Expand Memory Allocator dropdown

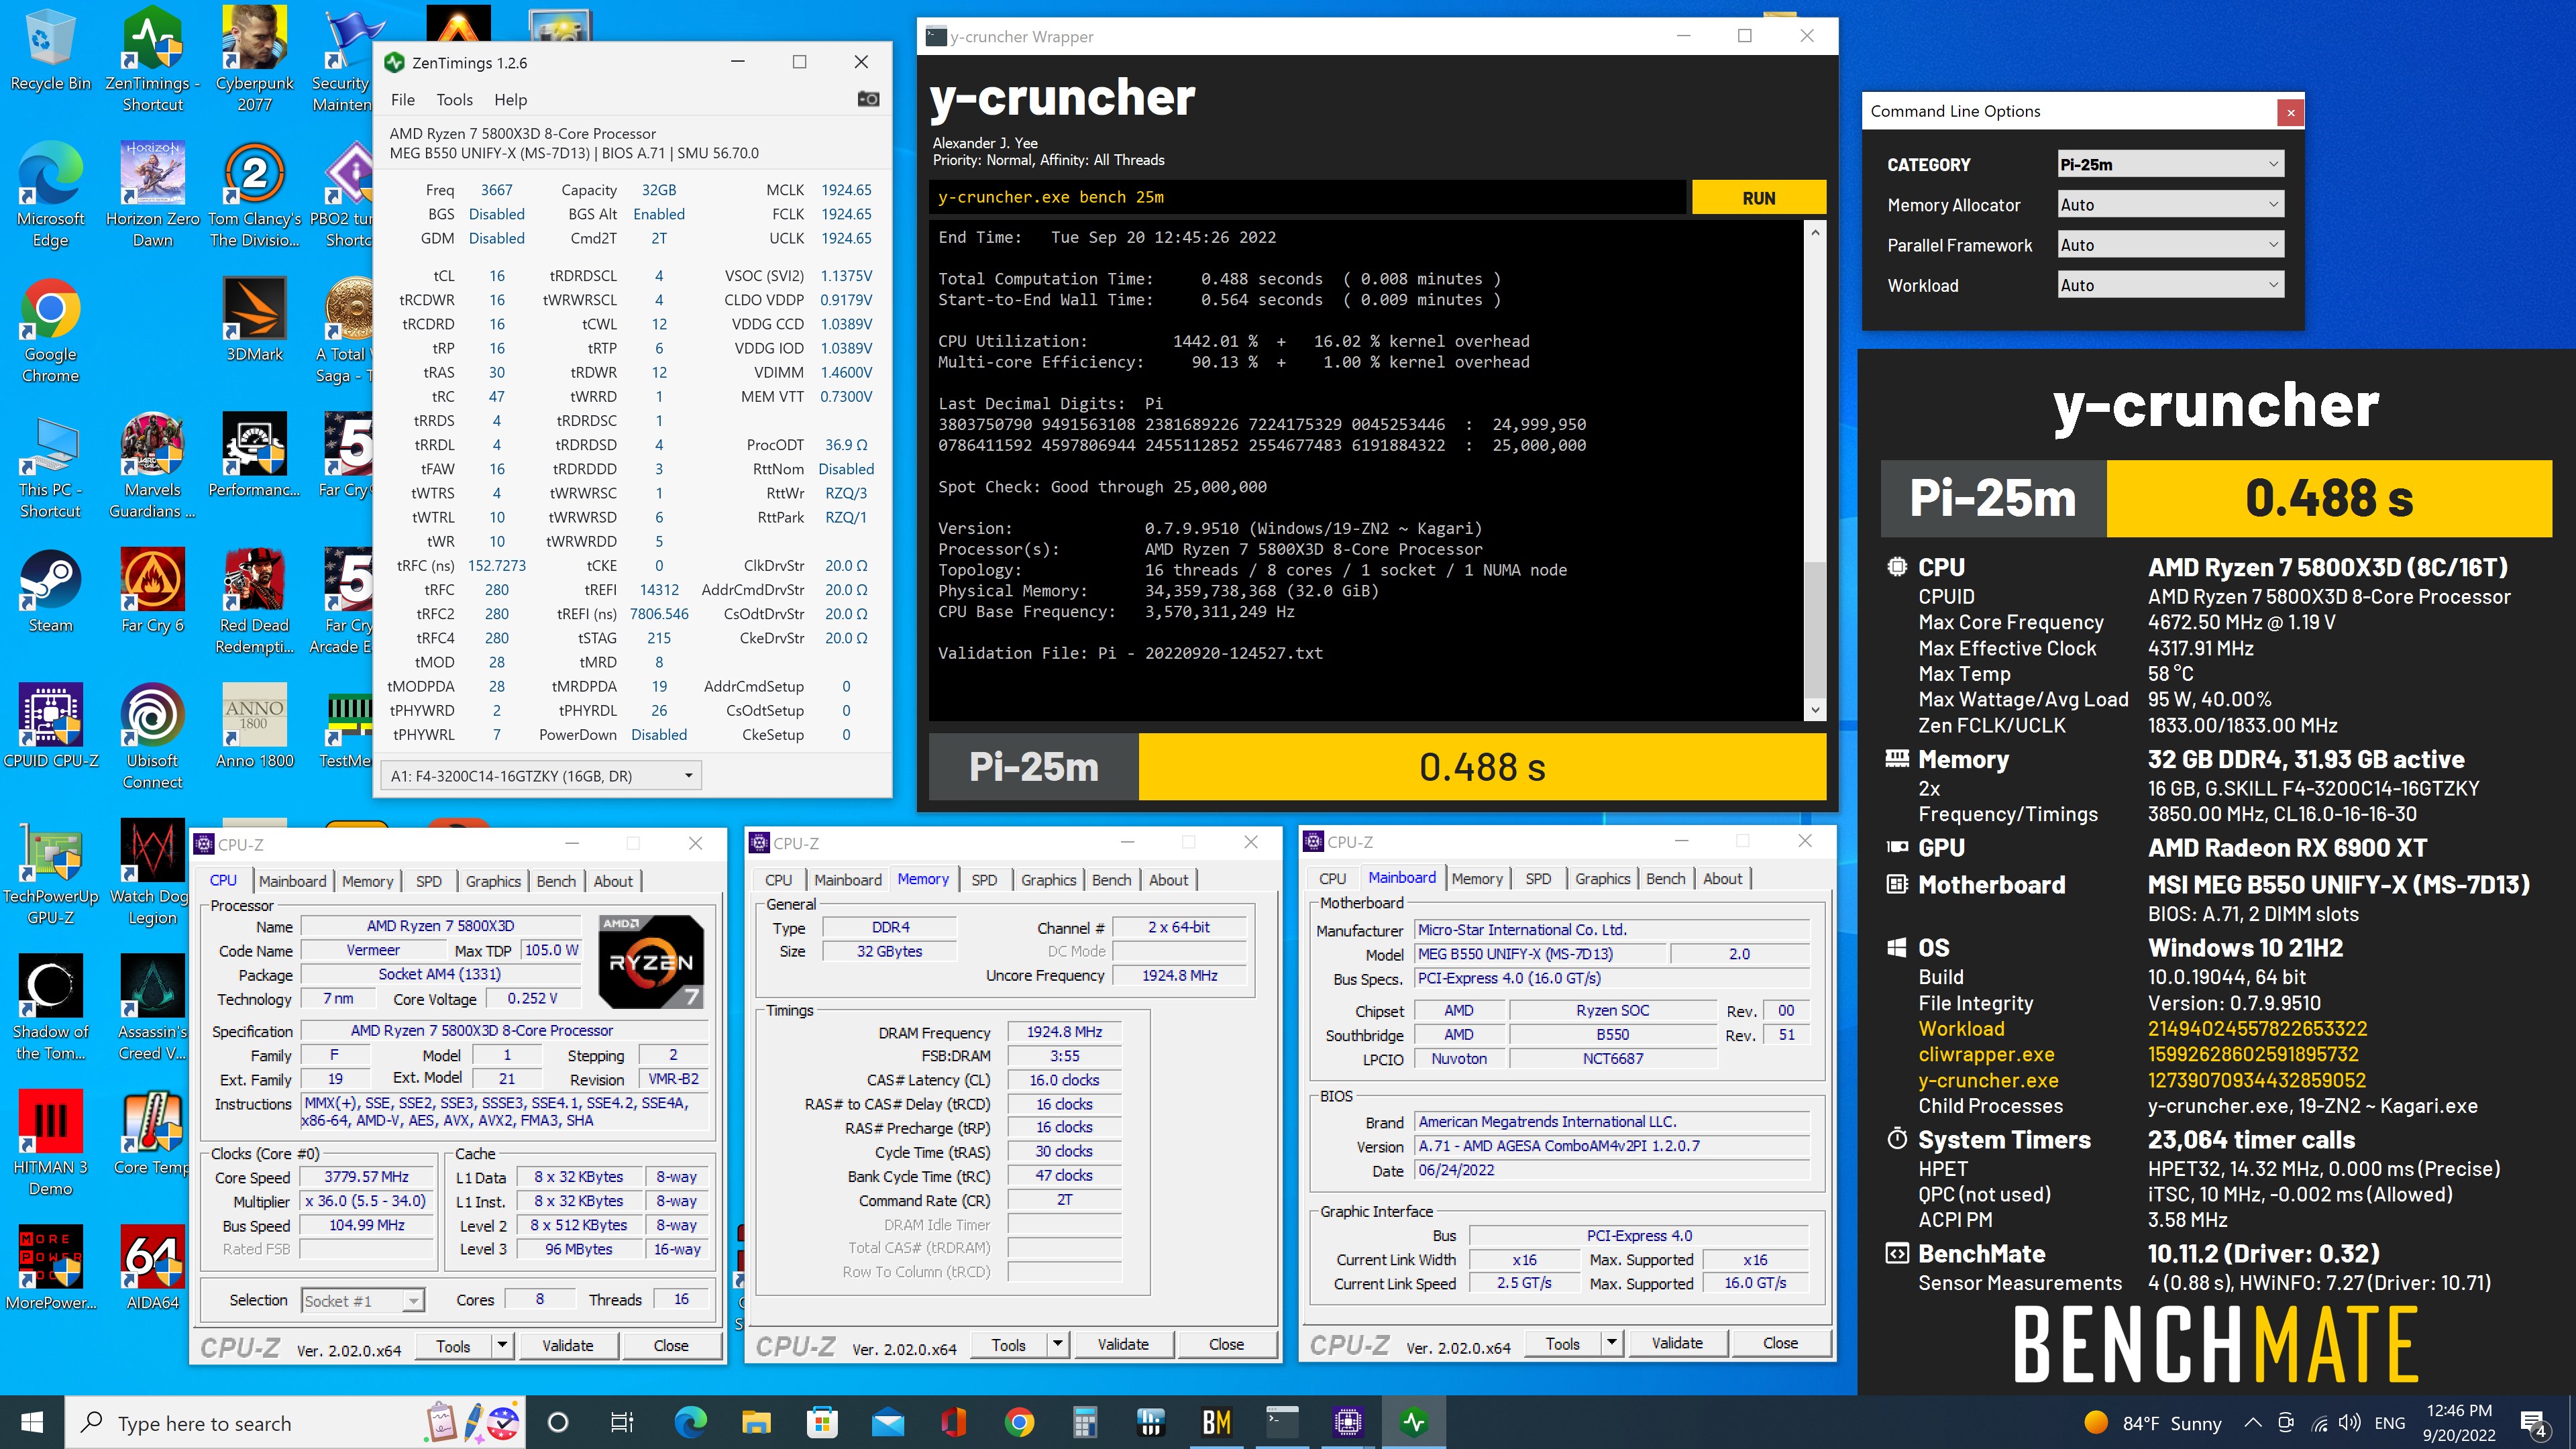(x=2170, y=204)
